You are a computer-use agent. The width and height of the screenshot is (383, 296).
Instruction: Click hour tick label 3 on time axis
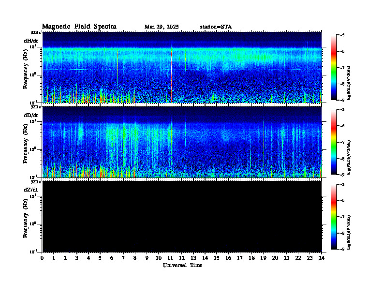click(77, 258)
